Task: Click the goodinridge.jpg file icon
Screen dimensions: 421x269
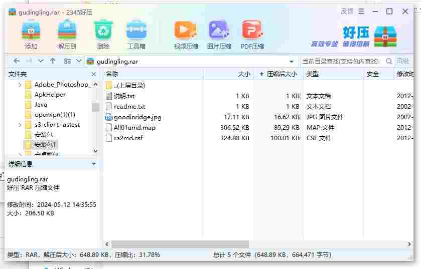Action: pyautogui.click(x=109, y=117)
